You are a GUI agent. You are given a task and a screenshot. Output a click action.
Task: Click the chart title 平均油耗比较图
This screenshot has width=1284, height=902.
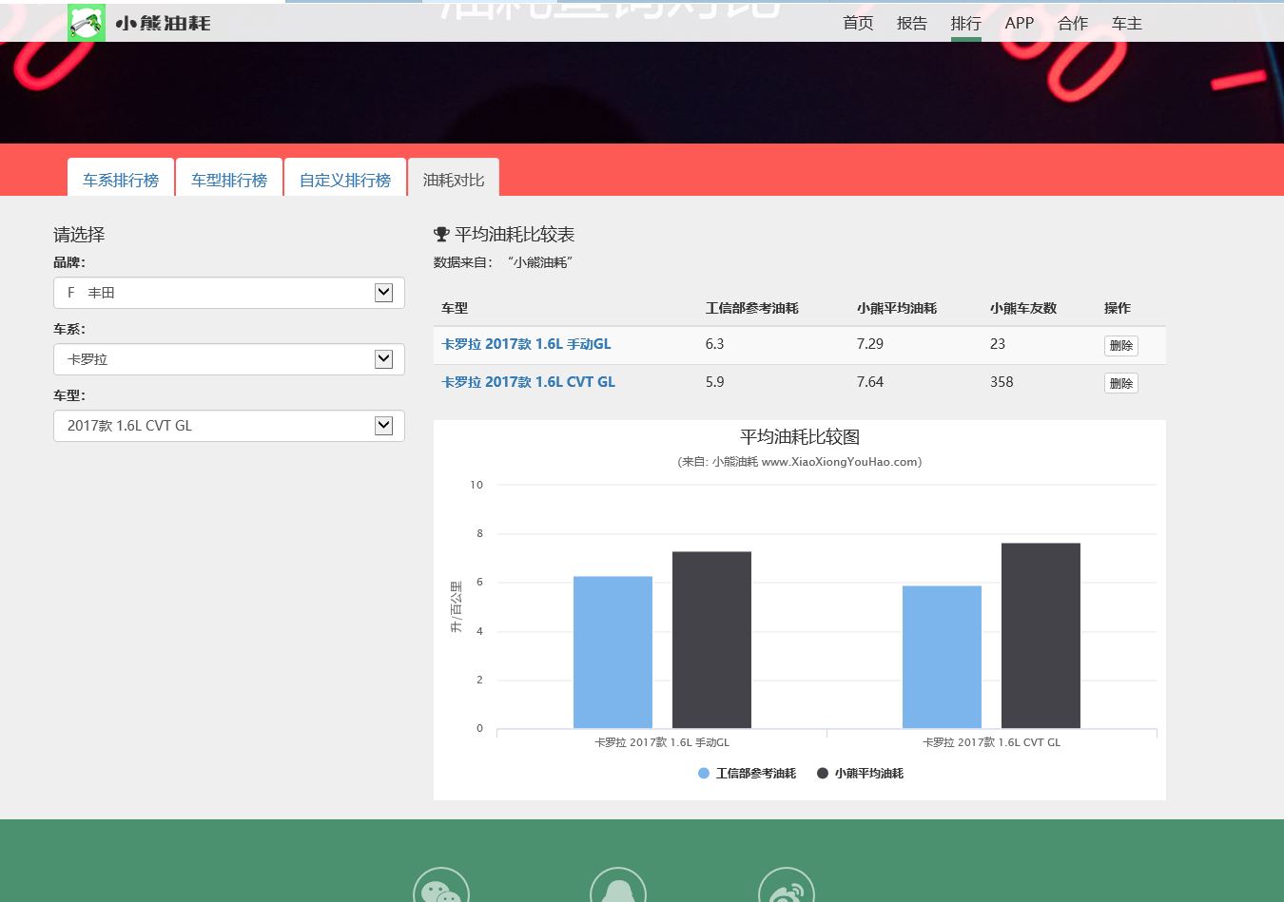pos(800,437)
